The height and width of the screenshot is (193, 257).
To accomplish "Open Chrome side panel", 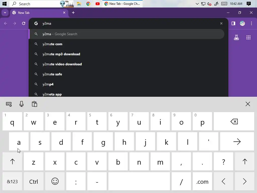I will [233, 23].
